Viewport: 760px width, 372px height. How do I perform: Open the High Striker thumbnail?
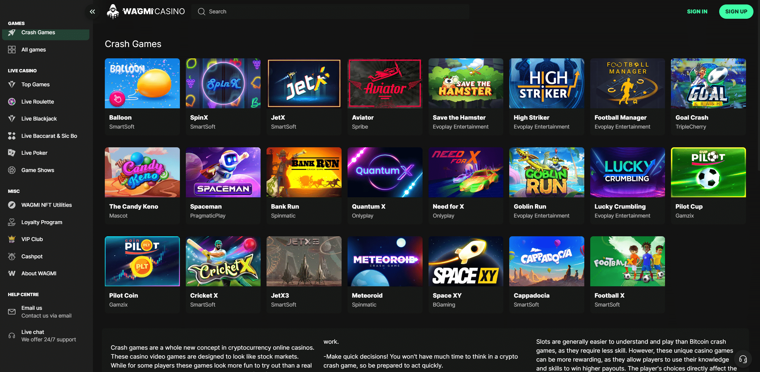coord(547,83)
